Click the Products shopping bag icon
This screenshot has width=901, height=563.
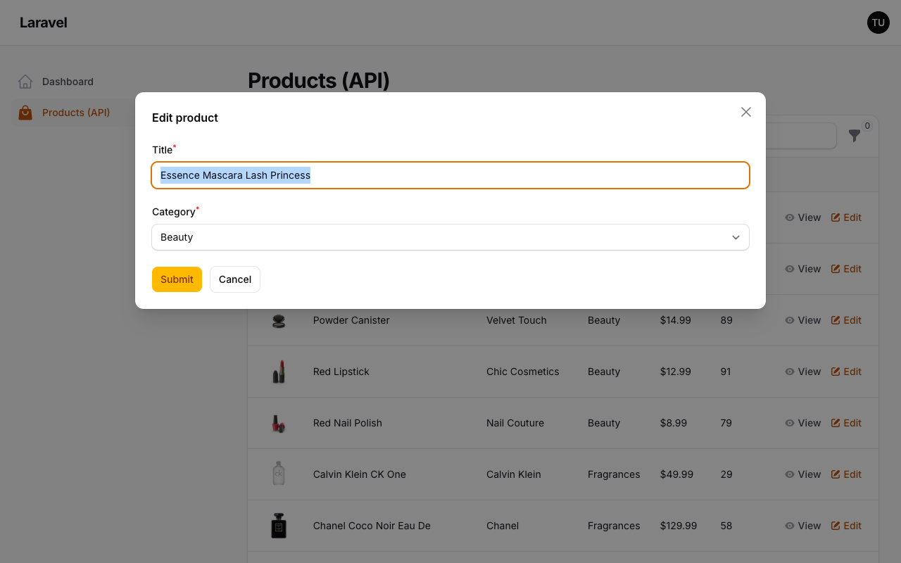pos(25,113)
